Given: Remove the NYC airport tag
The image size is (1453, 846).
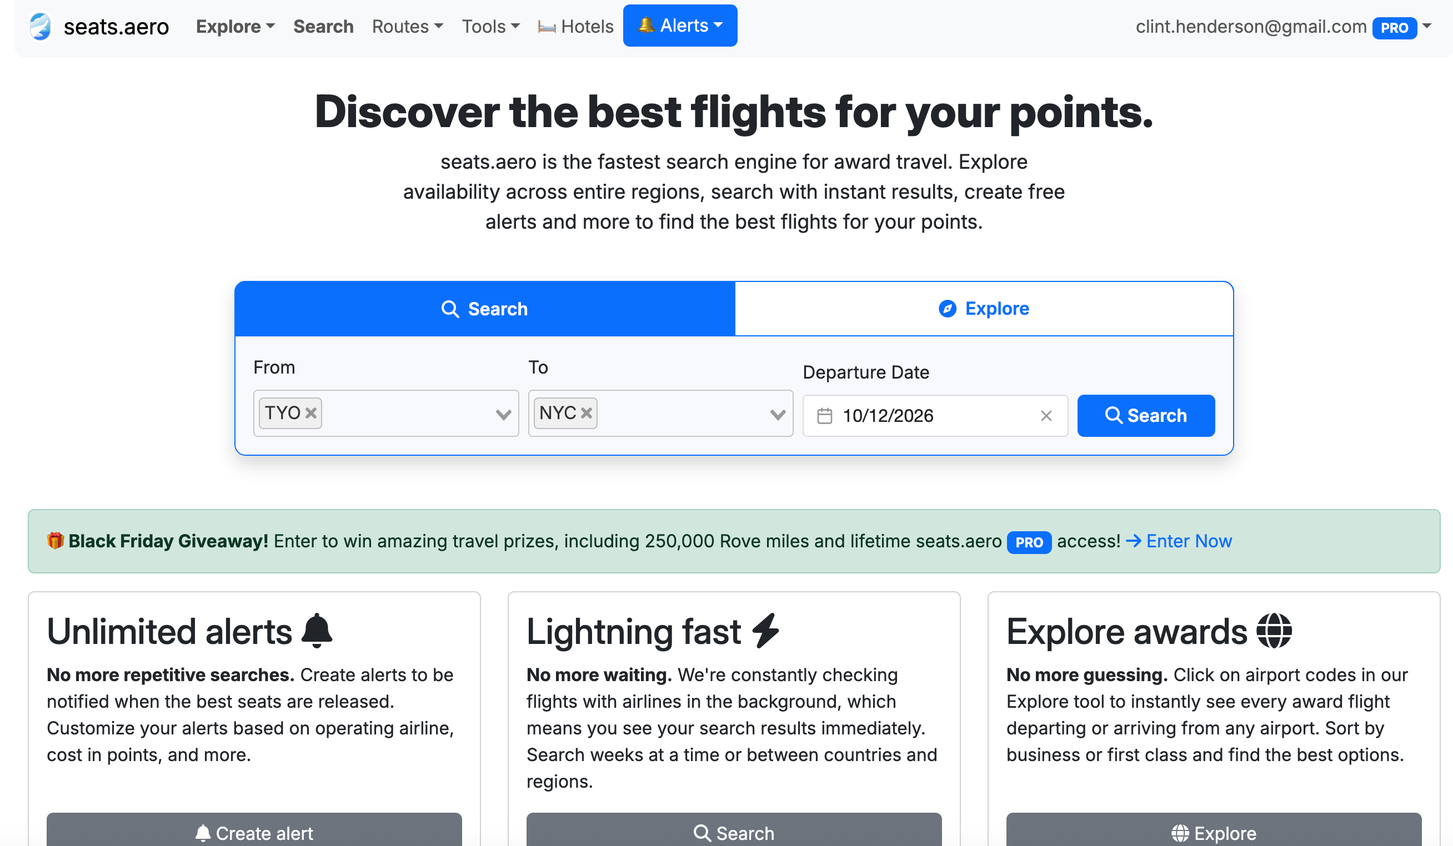Looking at the screenshot, I should pyautogui.click(x=587, y=413).
